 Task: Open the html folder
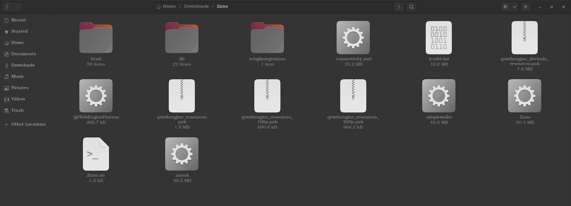tap(96, 38)
